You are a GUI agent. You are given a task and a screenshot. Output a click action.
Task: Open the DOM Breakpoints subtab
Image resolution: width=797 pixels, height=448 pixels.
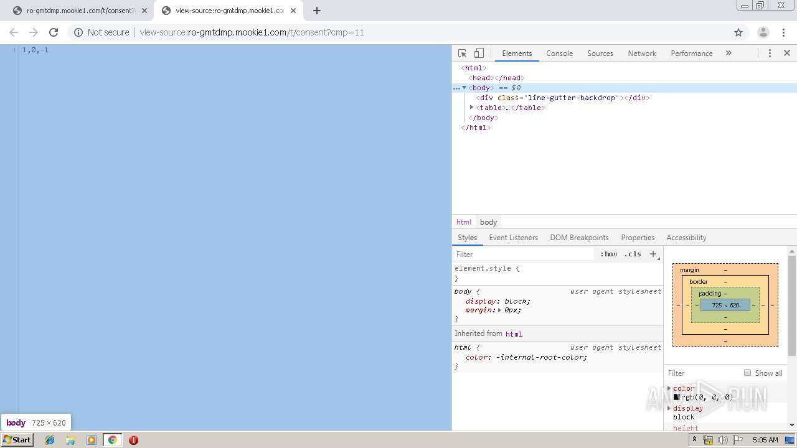coord(579,238)
